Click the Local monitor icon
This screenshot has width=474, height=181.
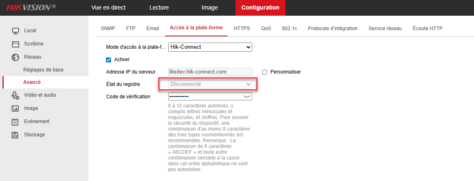pyautogui.click(x=15, y=31)
